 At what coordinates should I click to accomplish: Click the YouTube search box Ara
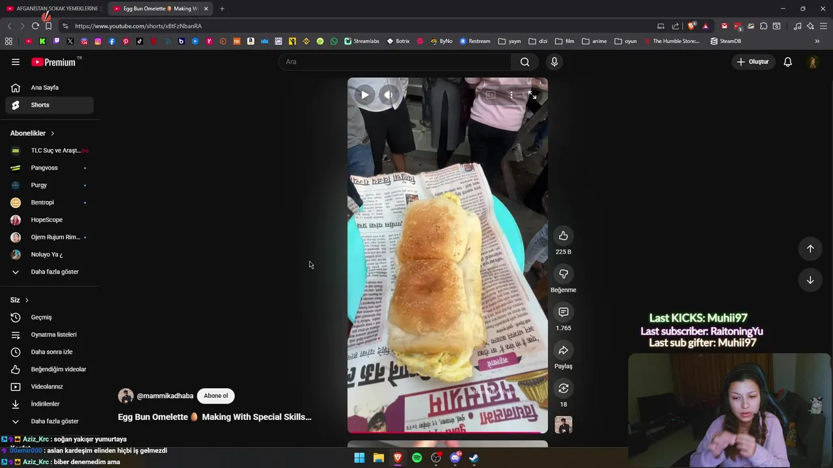(395, 62)
